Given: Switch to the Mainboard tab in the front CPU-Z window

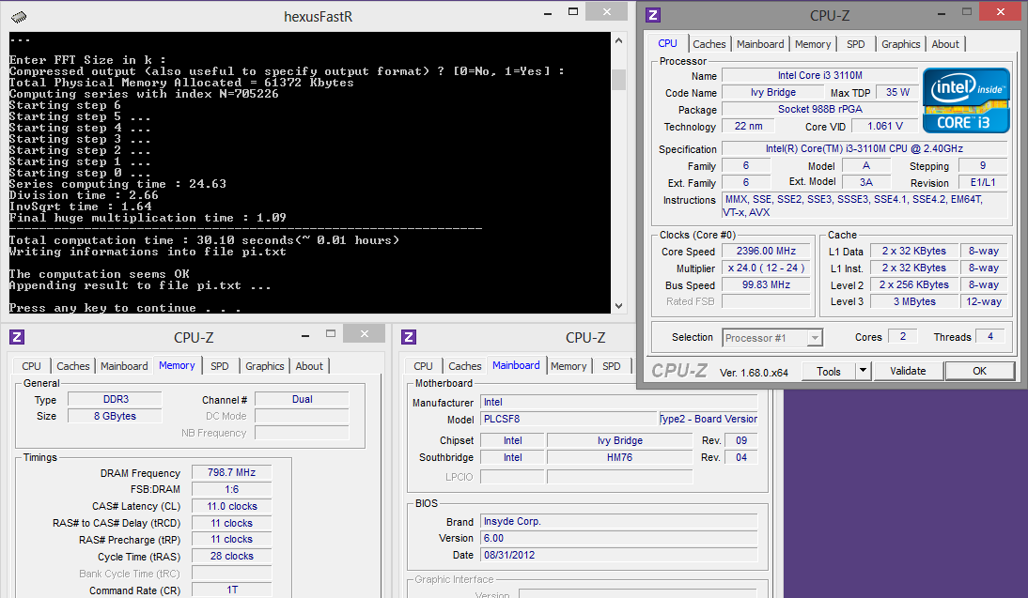Looking at the screenshot, I should [x=760, y=44].
